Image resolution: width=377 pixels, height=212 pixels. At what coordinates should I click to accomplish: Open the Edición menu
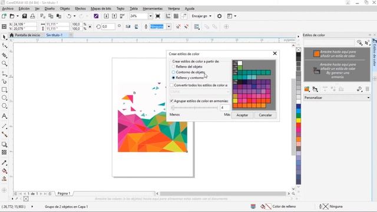click(x=24, y=8)
